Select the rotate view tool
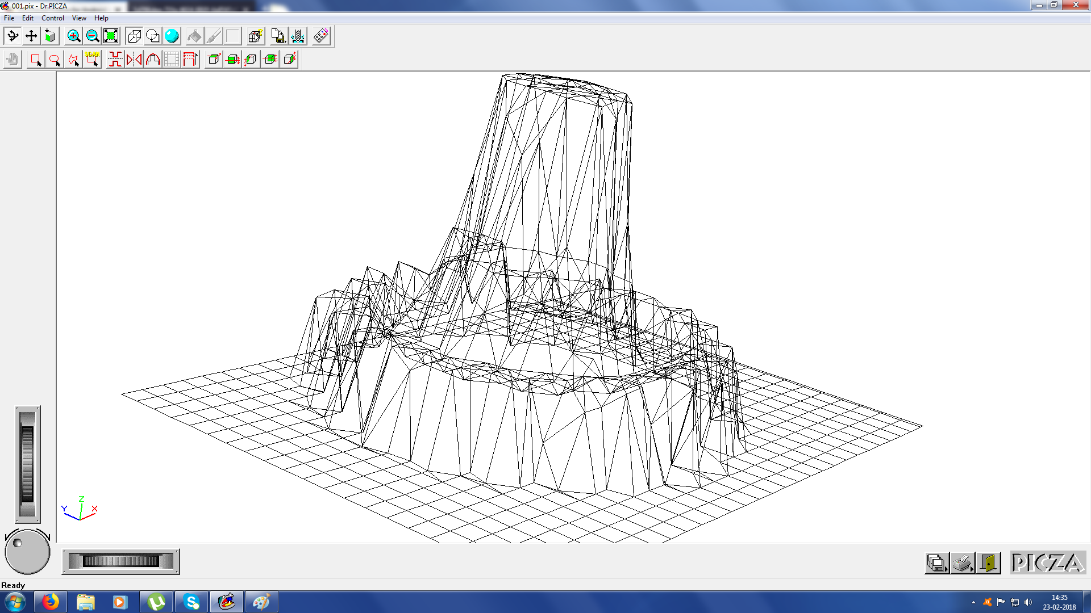The width and height of the screenshot is (1091, 613). tap(13, 36)
